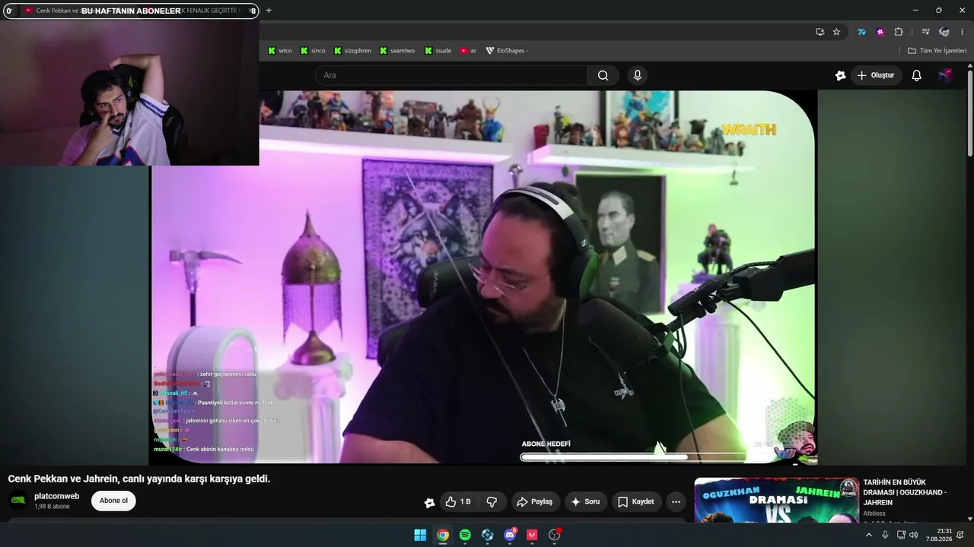Open Windows Start menu
The width and height of the screenshot is (974, 547).
click(x=420, y=535)
